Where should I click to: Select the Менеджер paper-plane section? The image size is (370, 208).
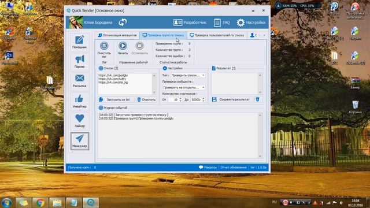pos(80,141)
